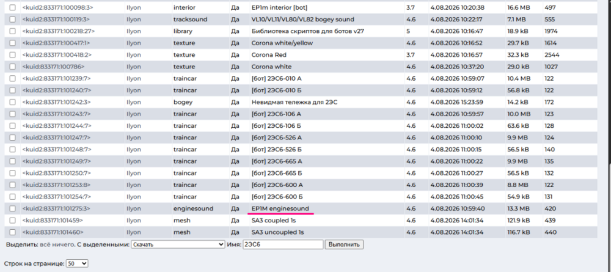Screen dimensions: 611x272
Task: Open kuid2:833171:100218:27 link
Action: pyautogui.click(x=59, y=31)
